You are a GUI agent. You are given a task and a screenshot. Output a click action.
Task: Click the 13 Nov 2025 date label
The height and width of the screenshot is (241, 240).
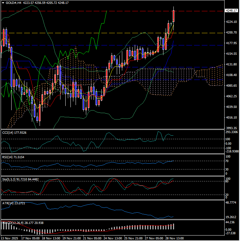9,238
